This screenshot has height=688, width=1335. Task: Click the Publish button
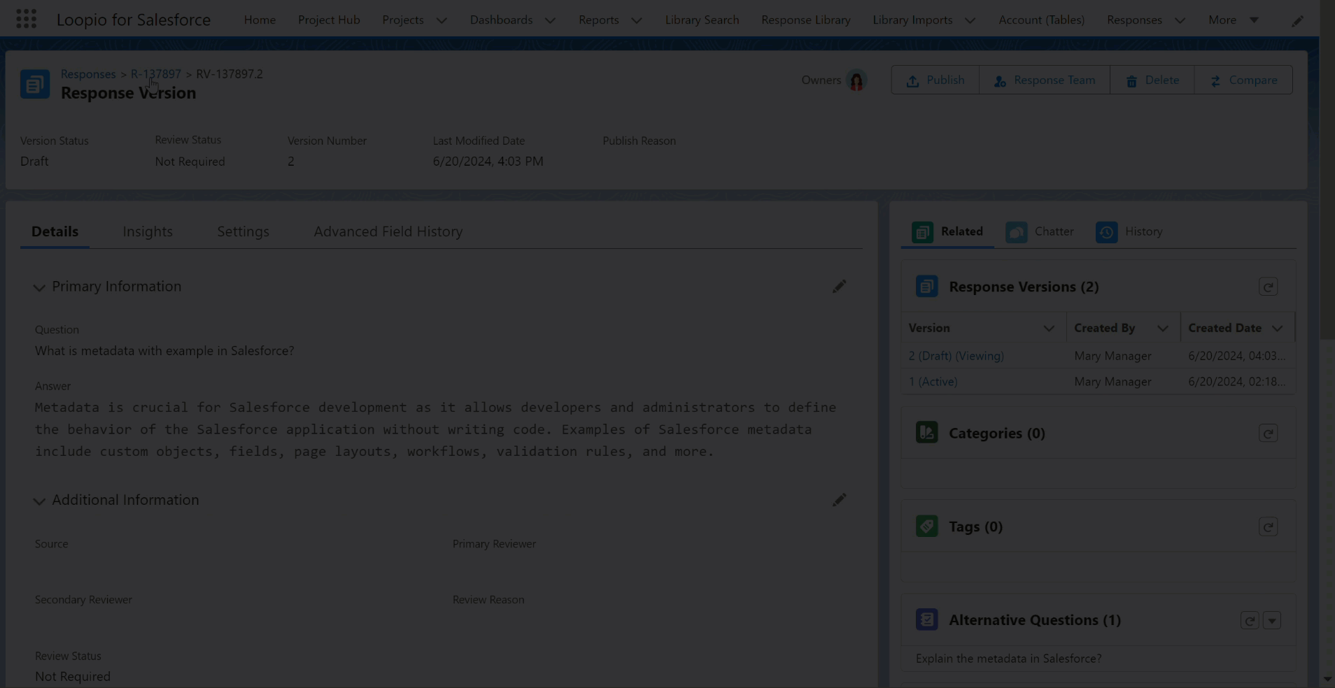tap(935, 80)
